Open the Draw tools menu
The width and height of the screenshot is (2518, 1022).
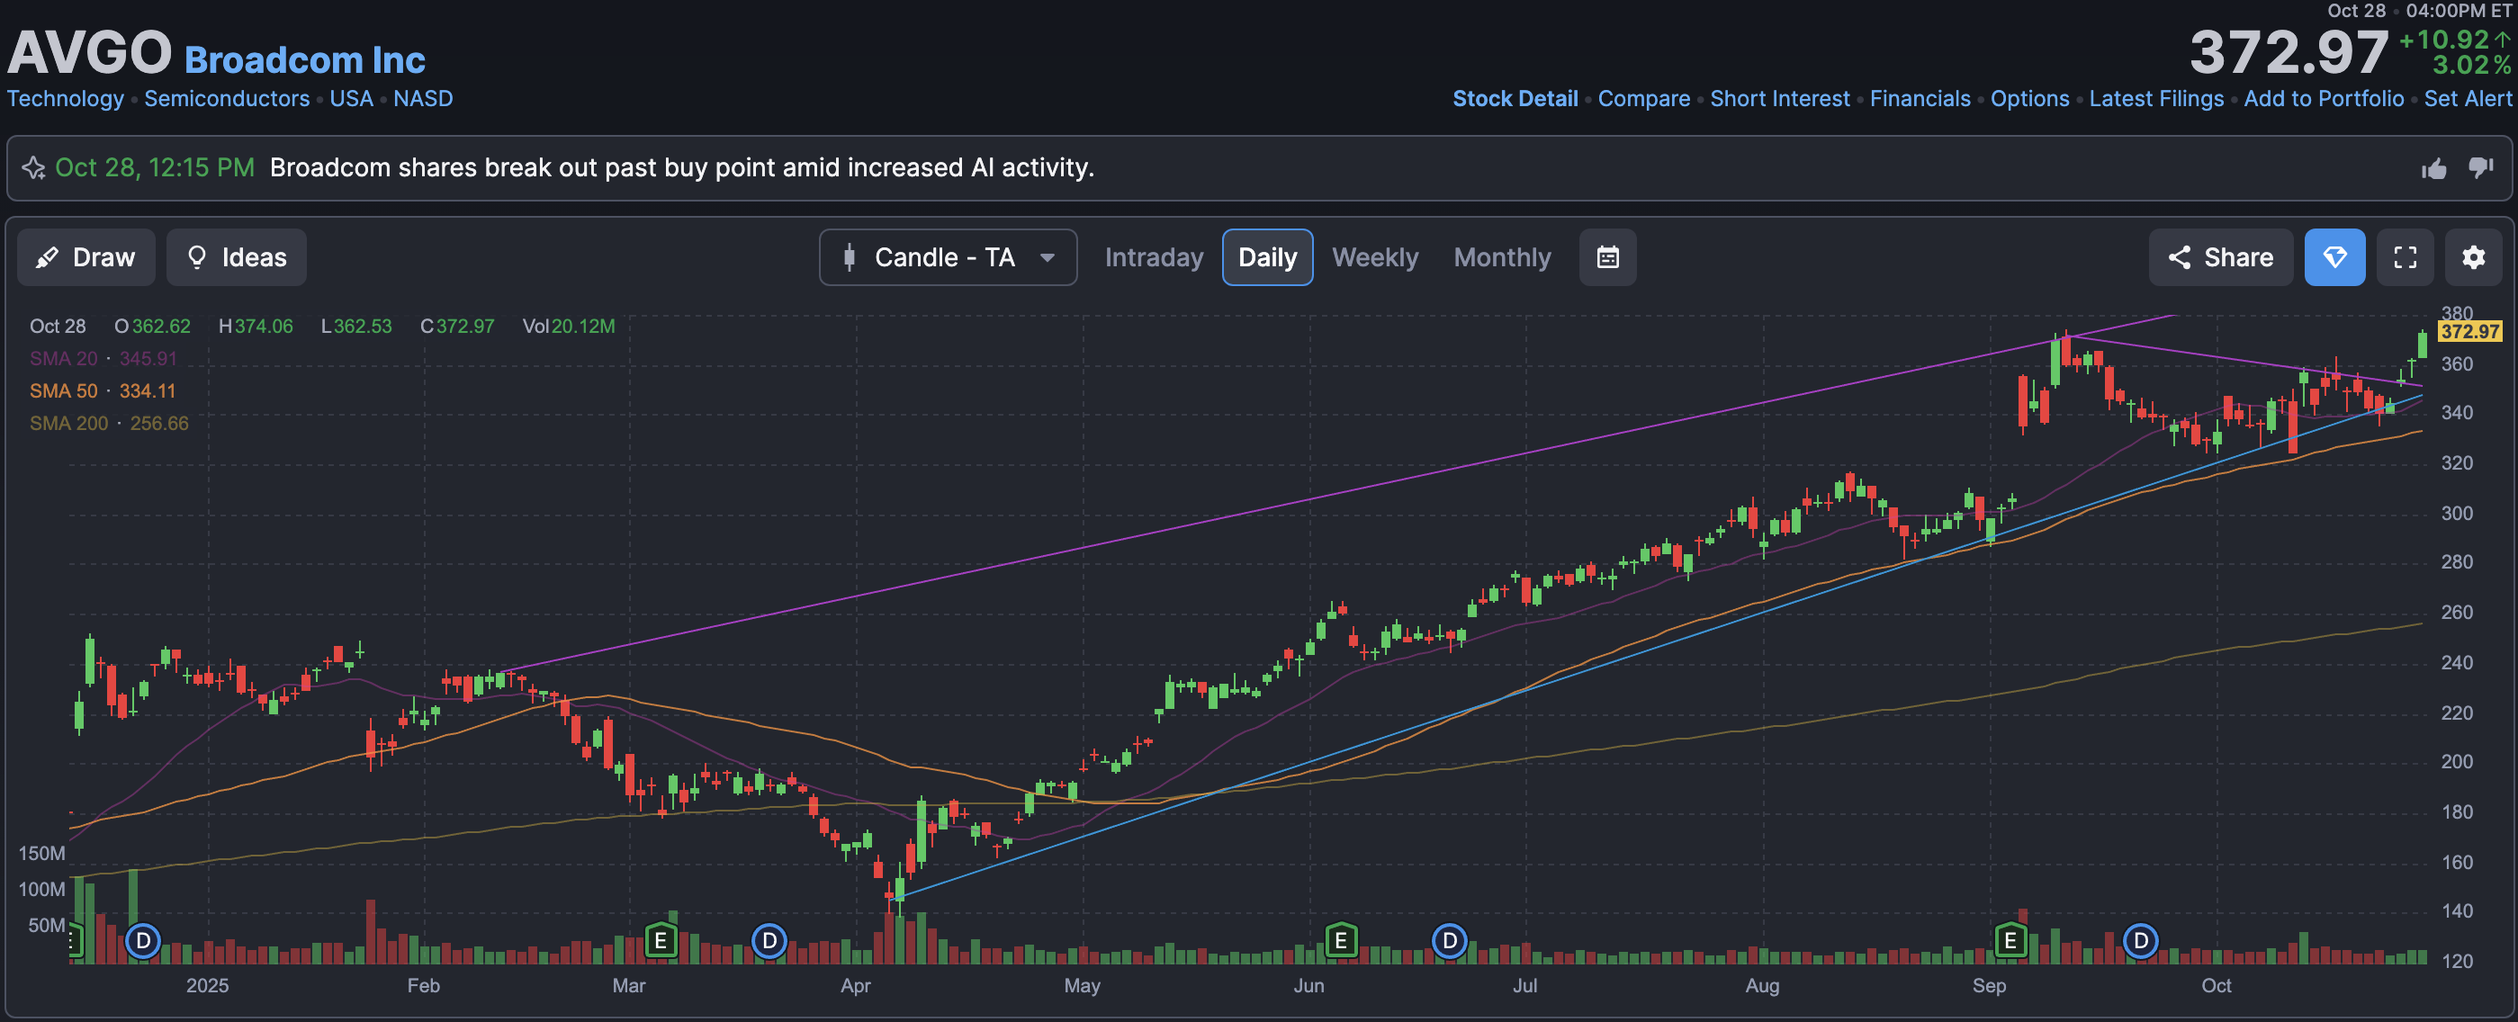(86, 258)
